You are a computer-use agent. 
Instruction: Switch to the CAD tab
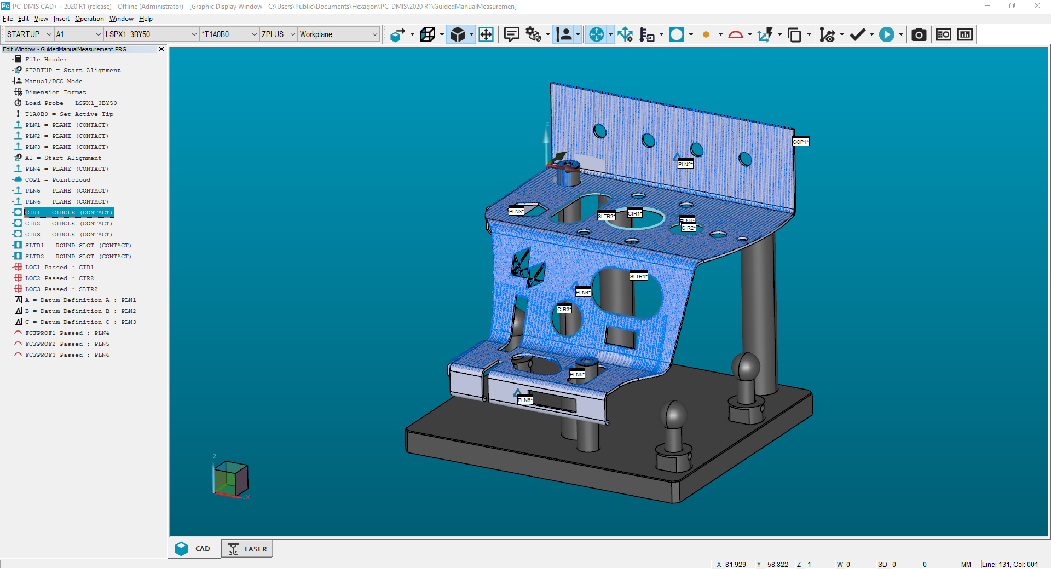tap(194, 549)
